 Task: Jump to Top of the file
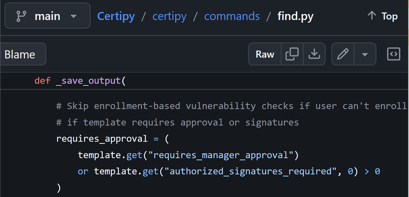click(382, 16)
